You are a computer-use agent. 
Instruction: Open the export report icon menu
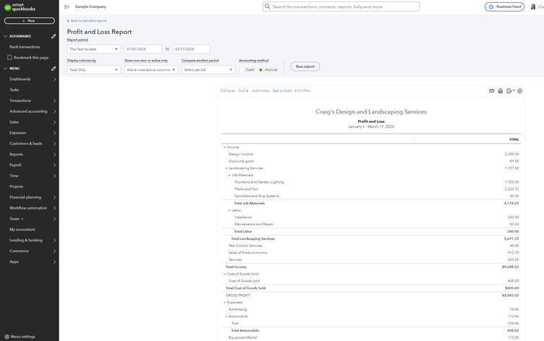click(510, 91)
